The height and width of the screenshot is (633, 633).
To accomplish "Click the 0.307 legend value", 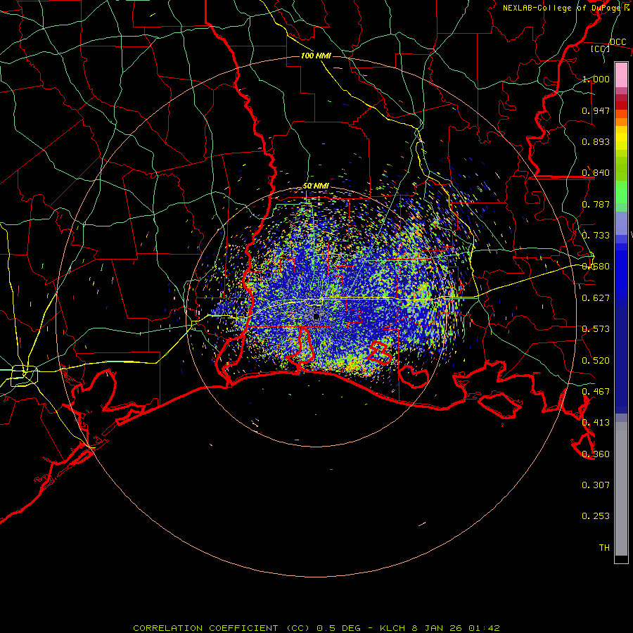I will click(596, 485).
